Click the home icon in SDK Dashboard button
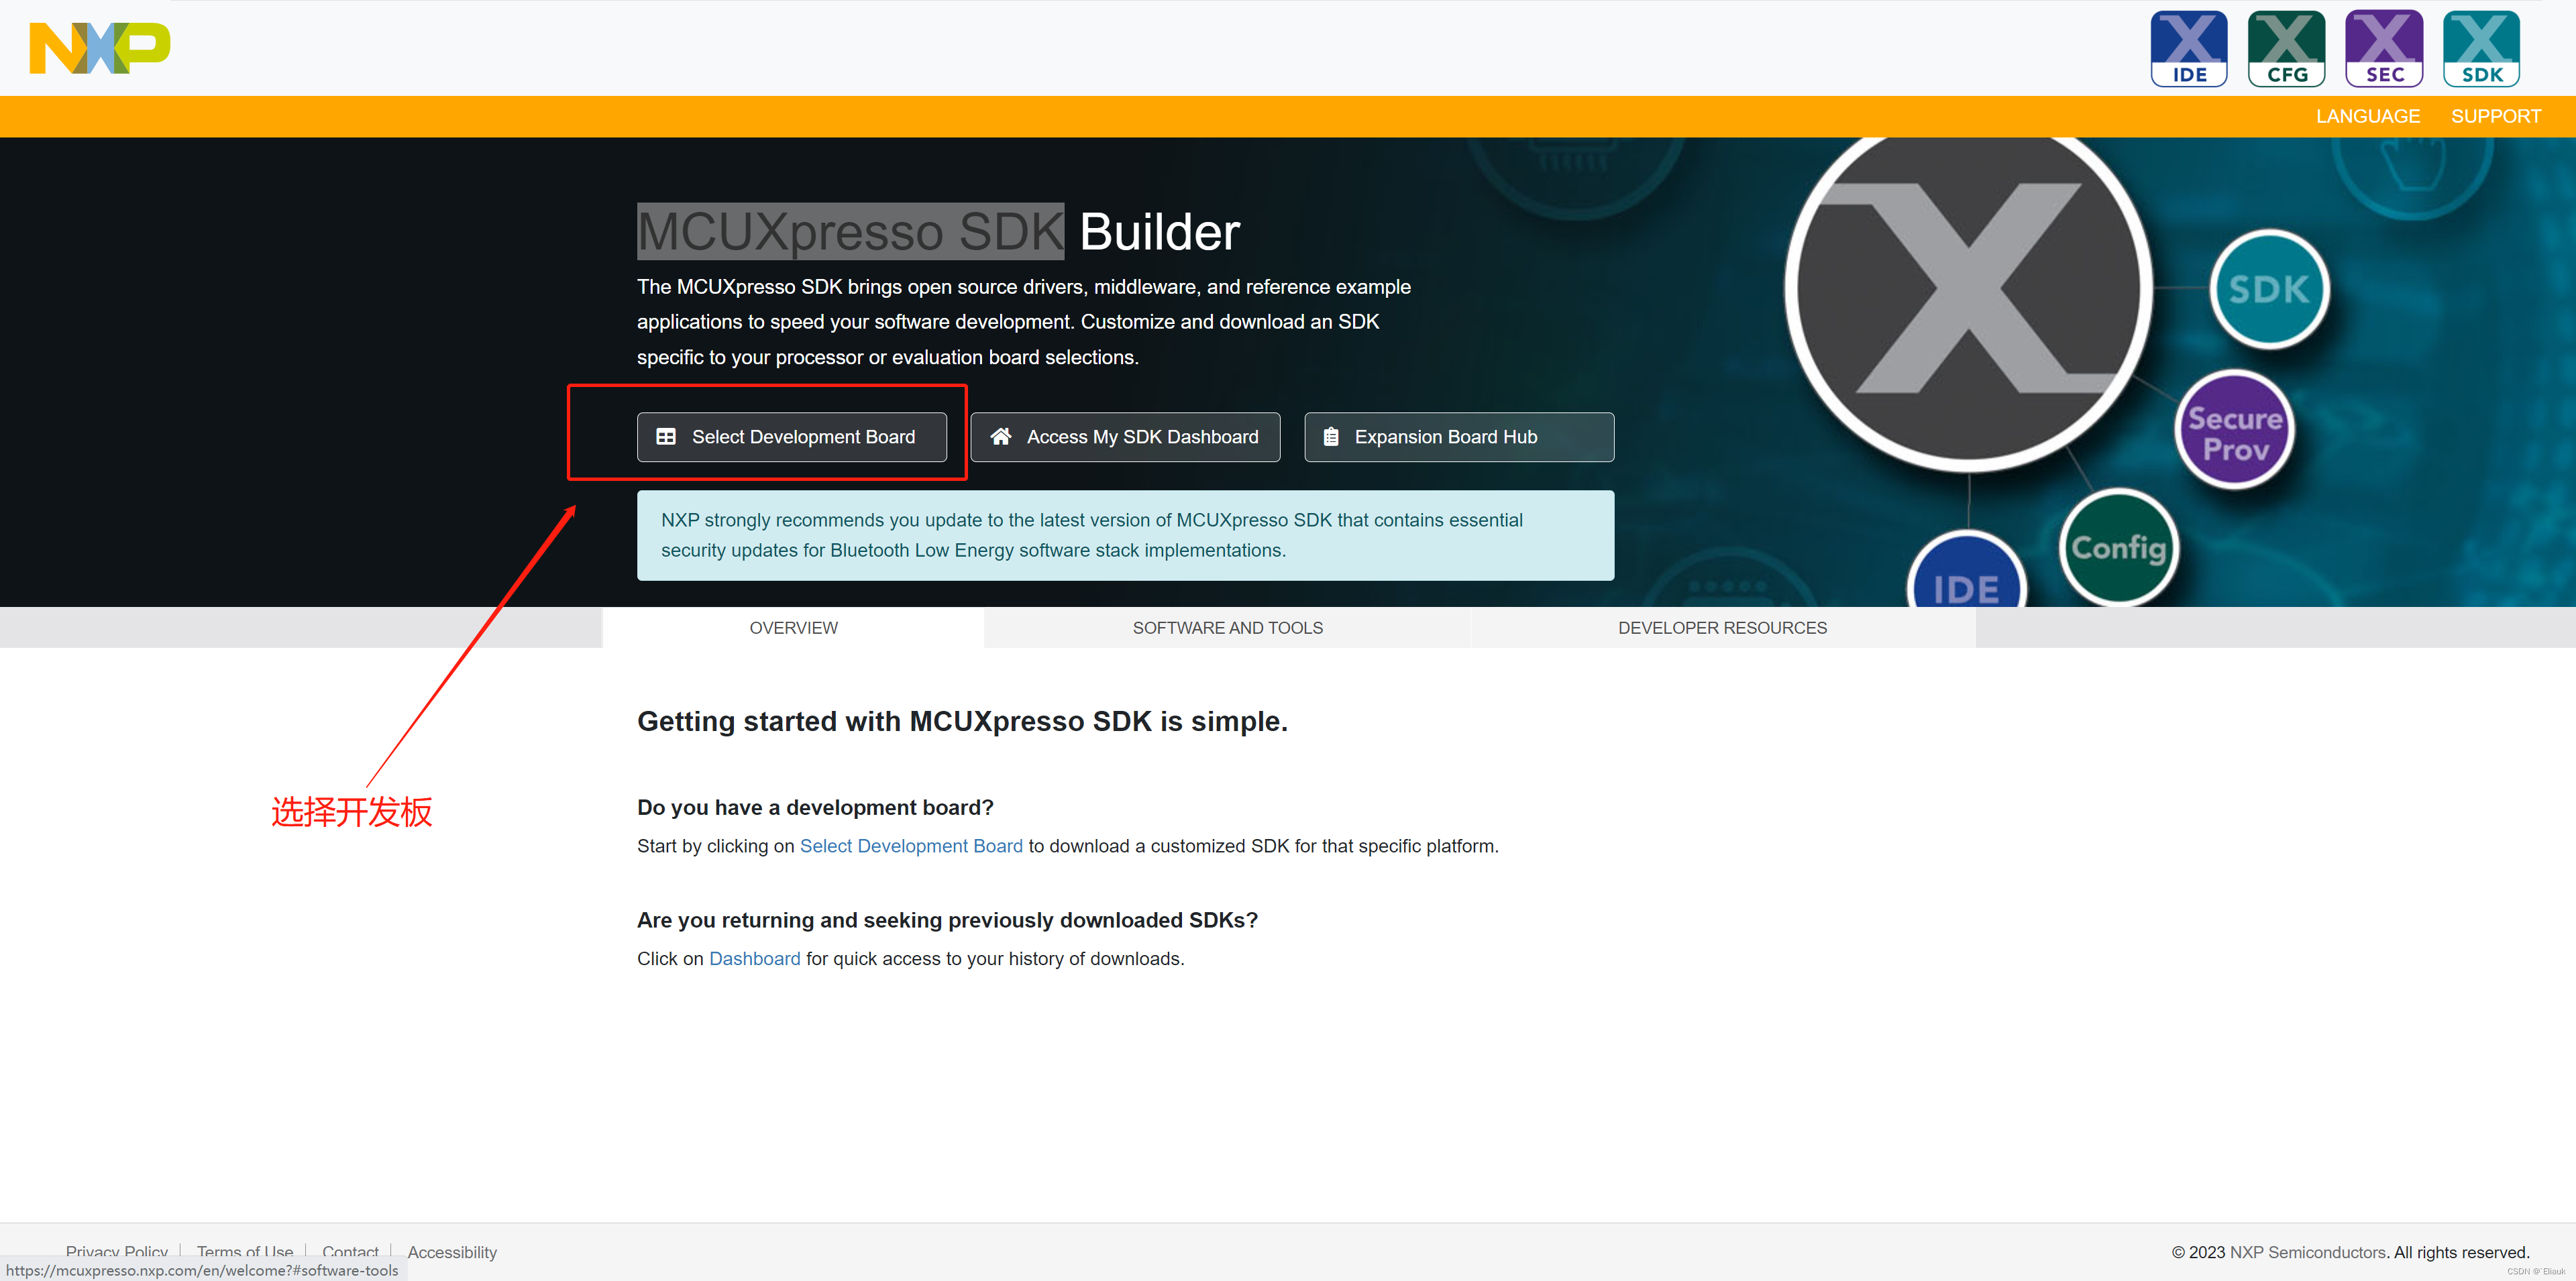This screenshot has height=1281, width=2576. point(1000,437)
